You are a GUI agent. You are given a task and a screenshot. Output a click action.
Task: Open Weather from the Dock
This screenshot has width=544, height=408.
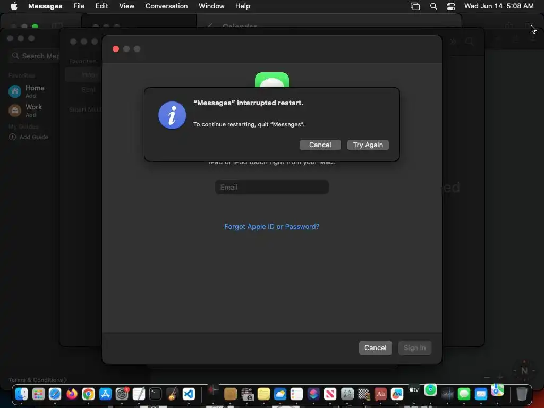tap(280, 394)
